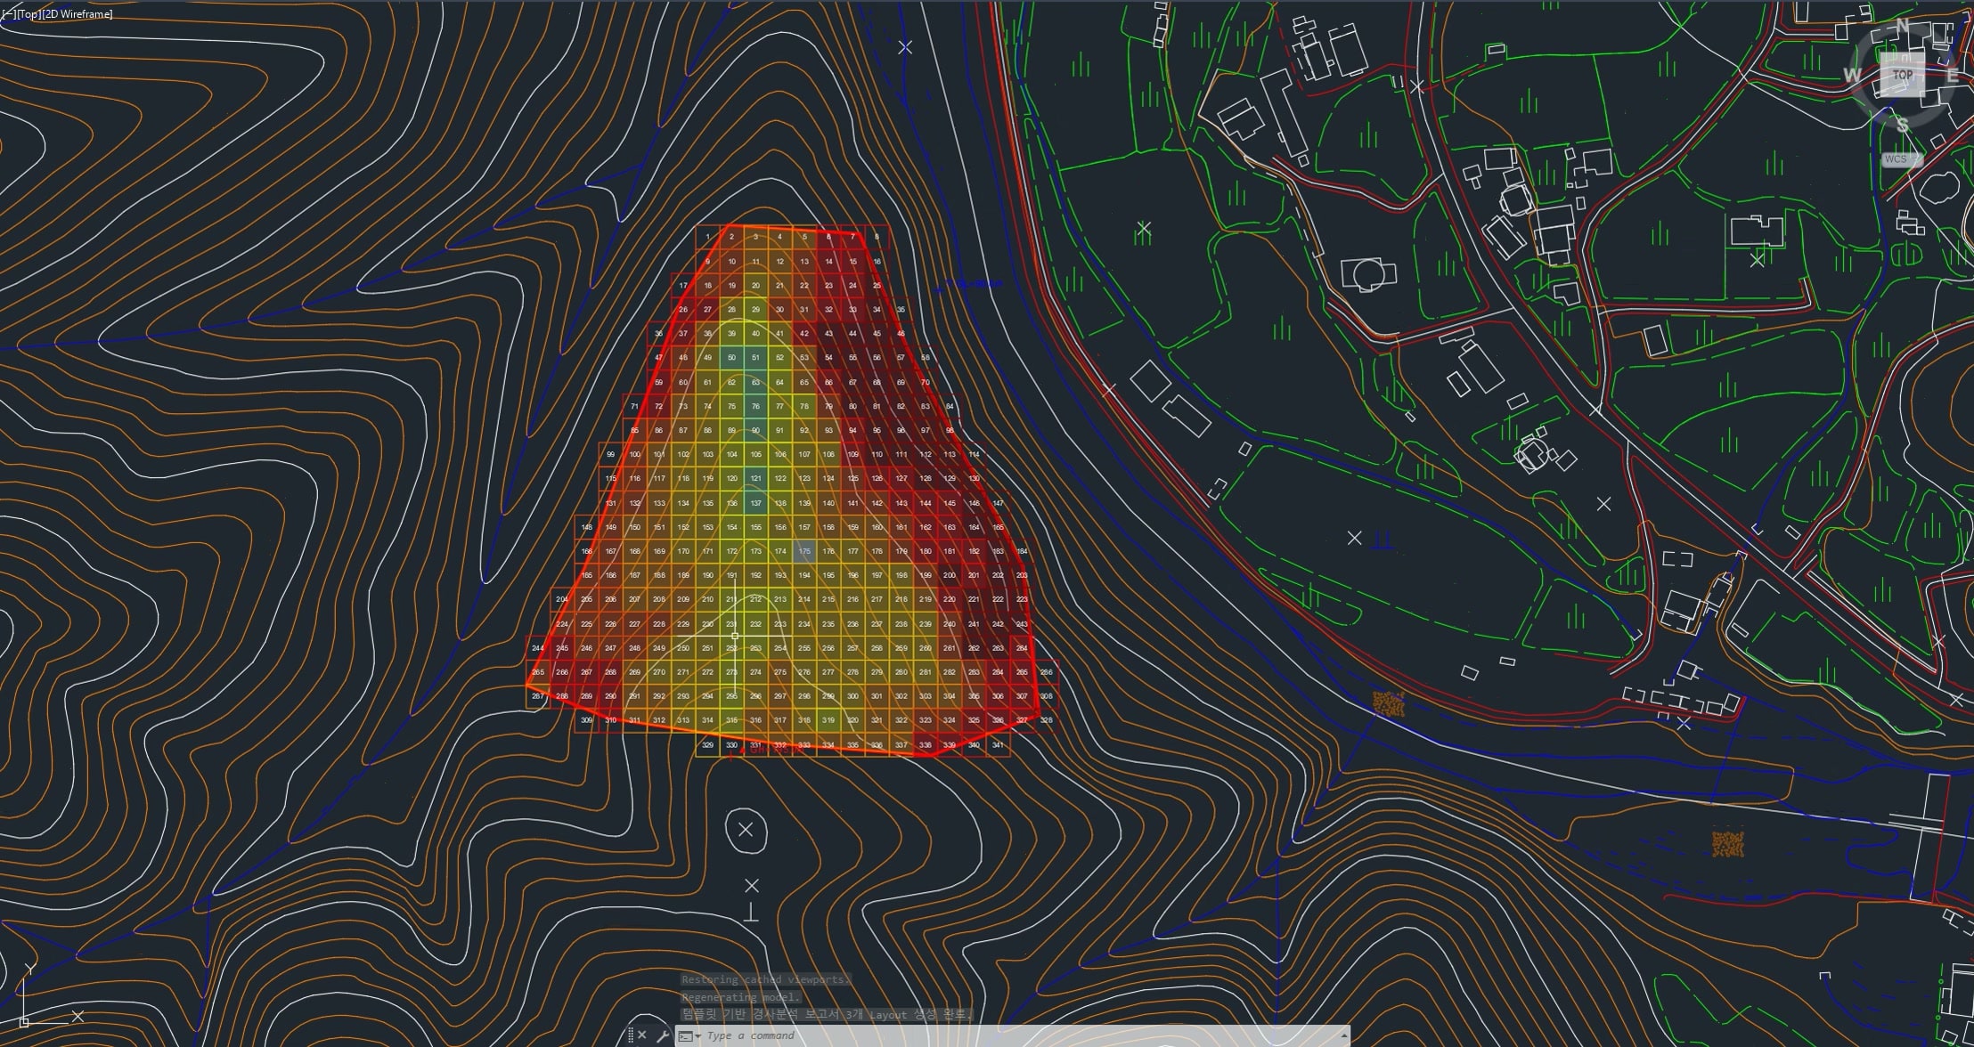Select blue-highlighted grid cell 175
This screenshot has height=1047, width=1974.
tap(804, 551)
